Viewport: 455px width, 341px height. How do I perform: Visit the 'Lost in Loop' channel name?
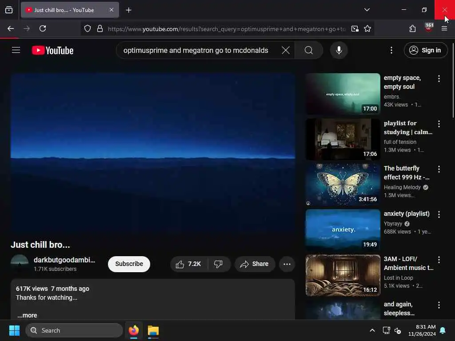pyautogui.click(x=398, y=278)
